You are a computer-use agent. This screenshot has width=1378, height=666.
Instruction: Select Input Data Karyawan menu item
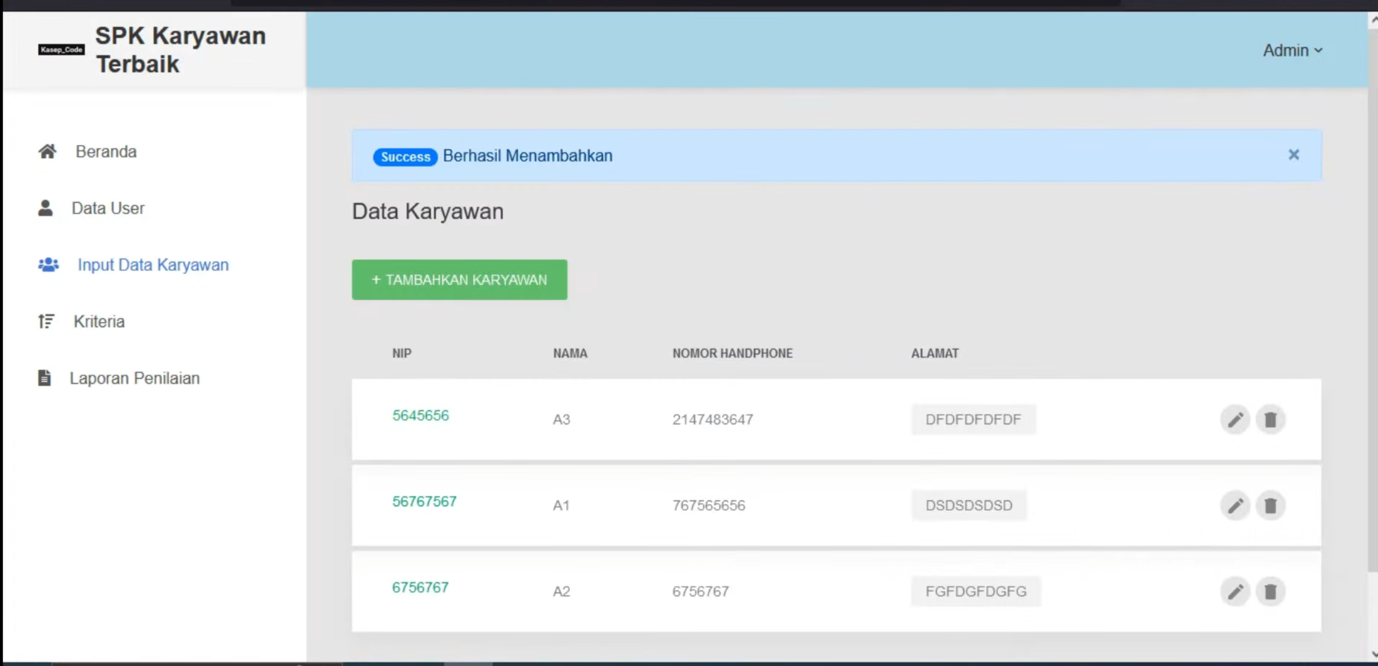coord(153,265)
